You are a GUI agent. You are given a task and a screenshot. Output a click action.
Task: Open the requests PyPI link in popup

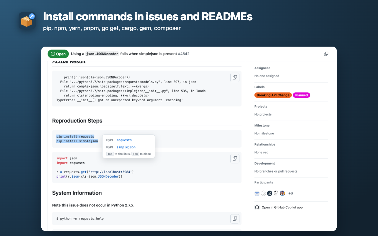pyautogui.click(x=124, y=140)
